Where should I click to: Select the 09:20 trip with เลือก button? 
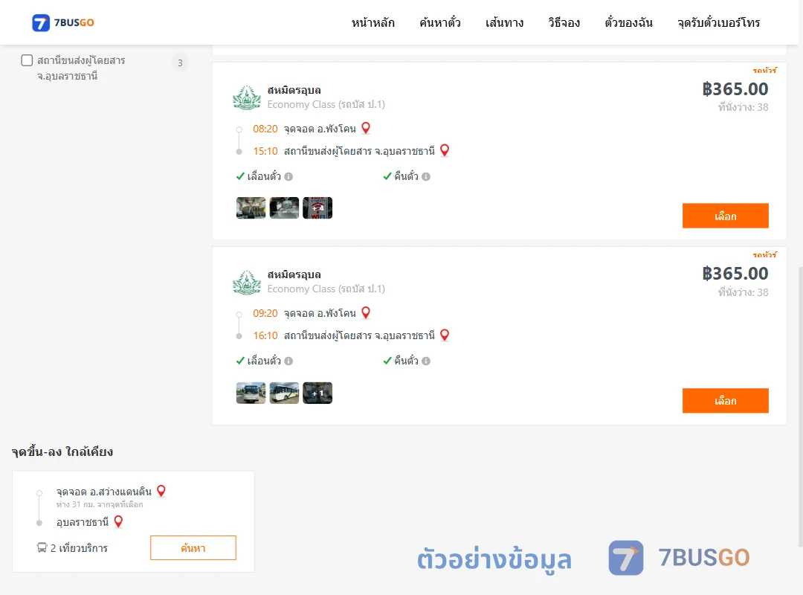tap(725, 400)
